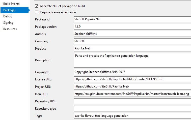This screenshot has width=191, height=120.
Task: Open the Build Events tab
Action: (x=11, y=4)
